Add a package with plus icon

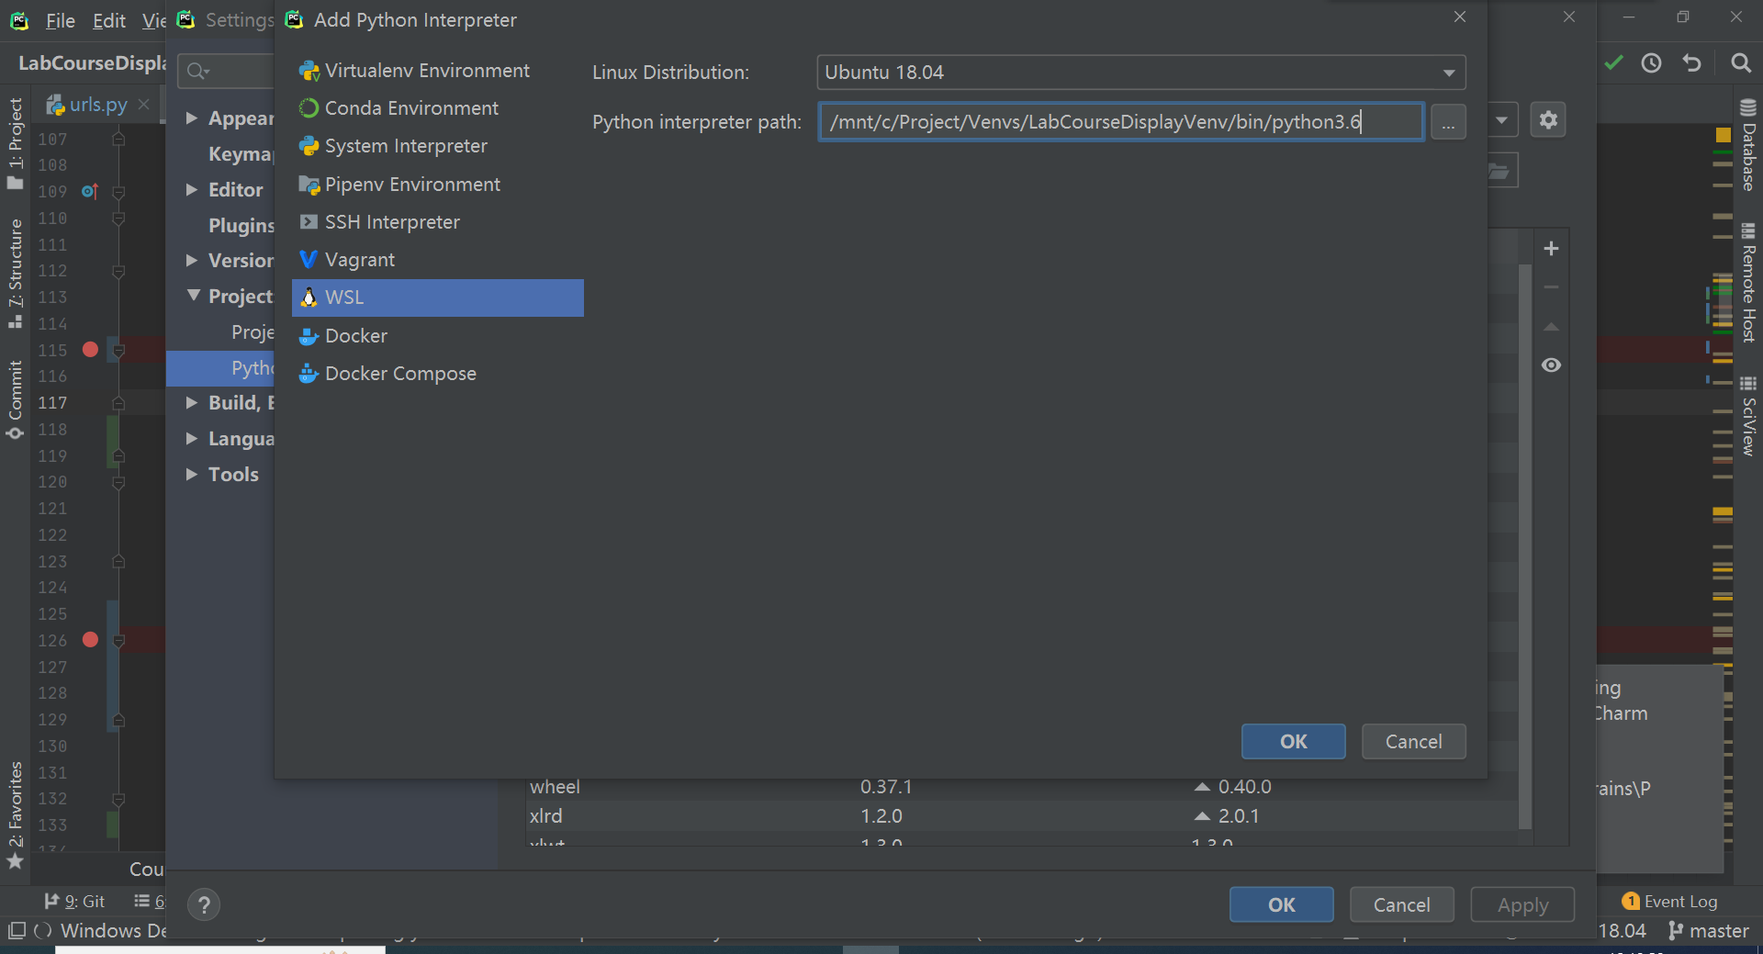[x=1551, y=249]
